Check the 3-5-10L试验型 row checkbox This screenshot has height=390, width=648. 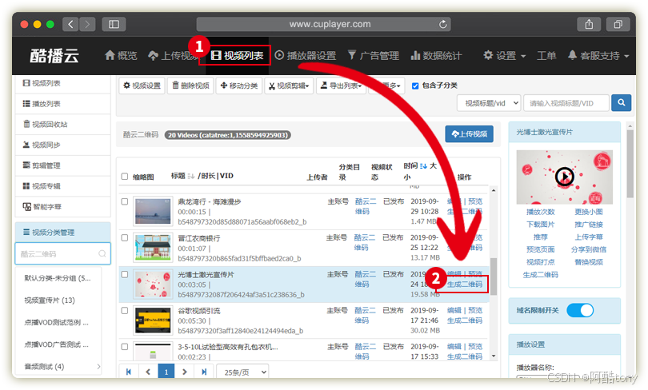coord(124,347)
